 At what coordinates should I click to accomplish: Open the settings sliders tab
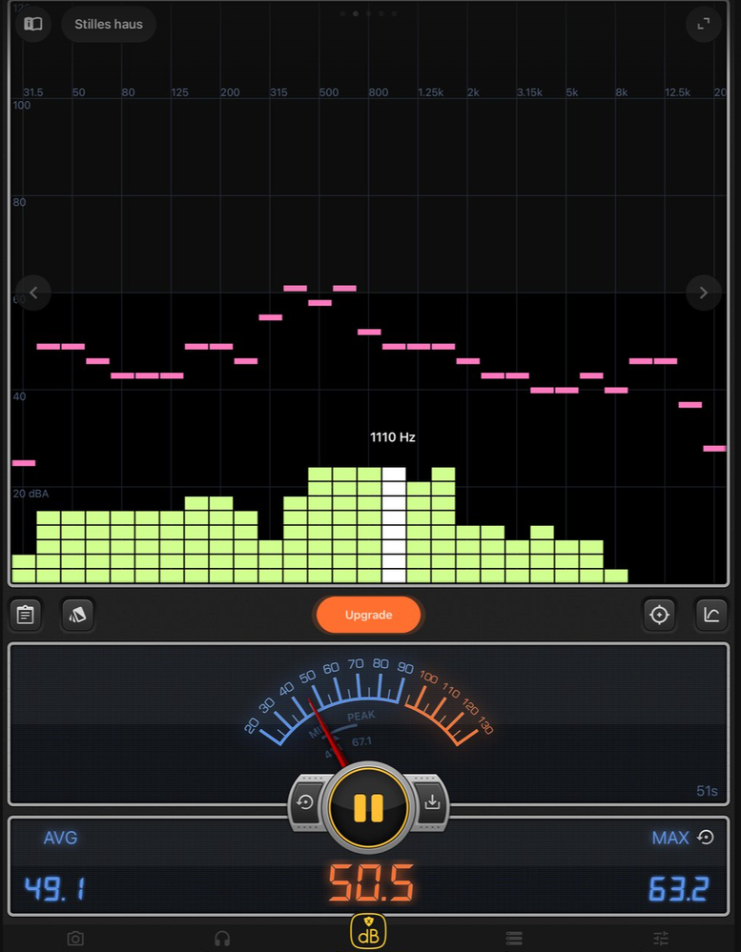(x=661, y=939)
